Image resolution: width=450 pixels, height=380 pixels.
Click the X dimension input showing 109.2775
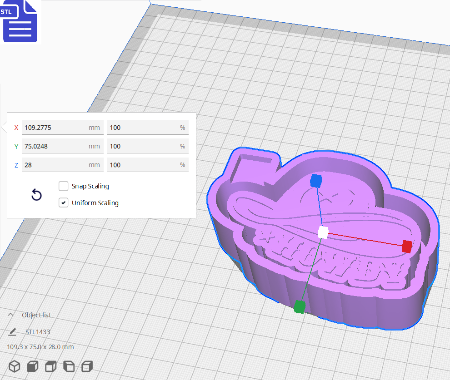point(62,128)
